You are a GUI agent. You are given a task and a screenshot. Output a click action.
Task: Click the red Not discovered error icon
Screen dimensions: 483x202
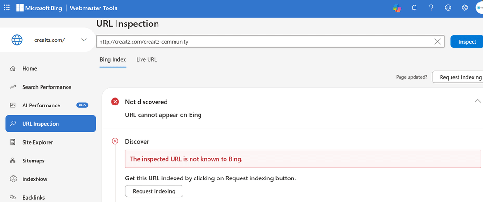pos(115,102)
